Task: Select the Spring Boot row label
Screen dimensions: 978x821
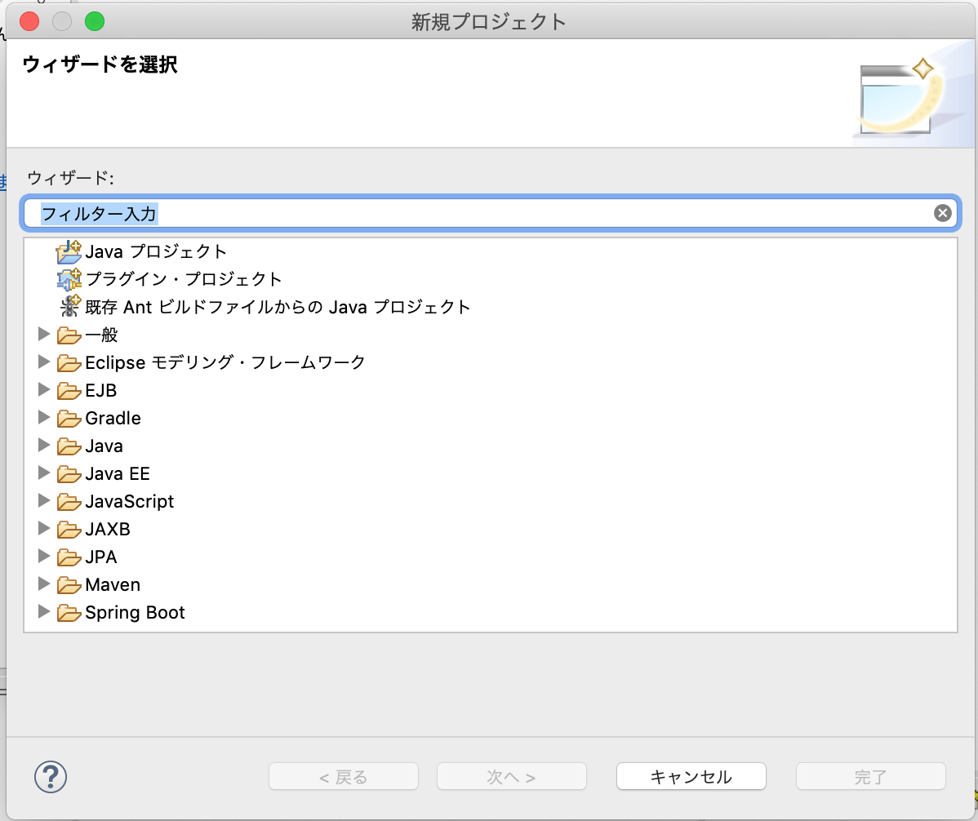Action: tap(136, 612)
